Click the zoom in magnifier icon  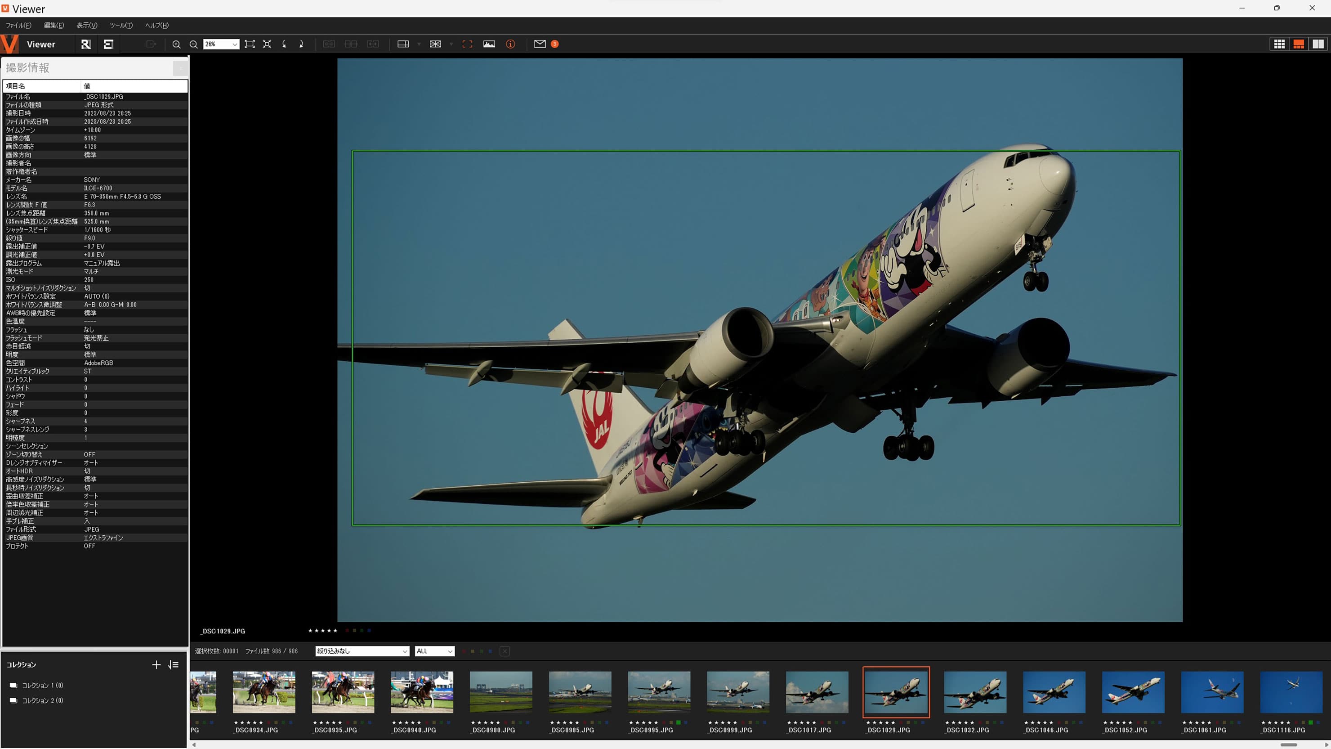(x=176, y=45)
